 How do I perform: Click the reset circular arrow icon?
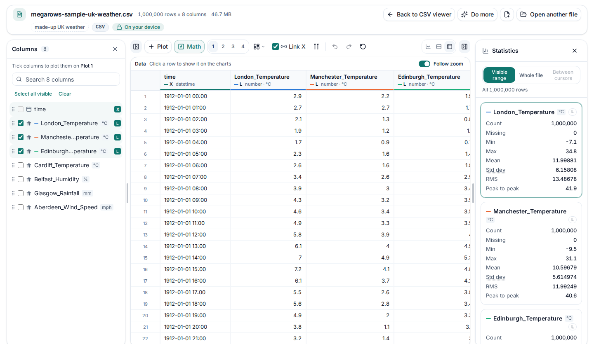coord(363,47)
